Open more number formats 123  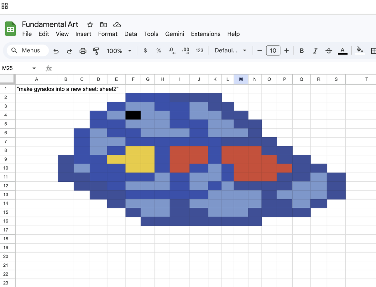point(199,50)
